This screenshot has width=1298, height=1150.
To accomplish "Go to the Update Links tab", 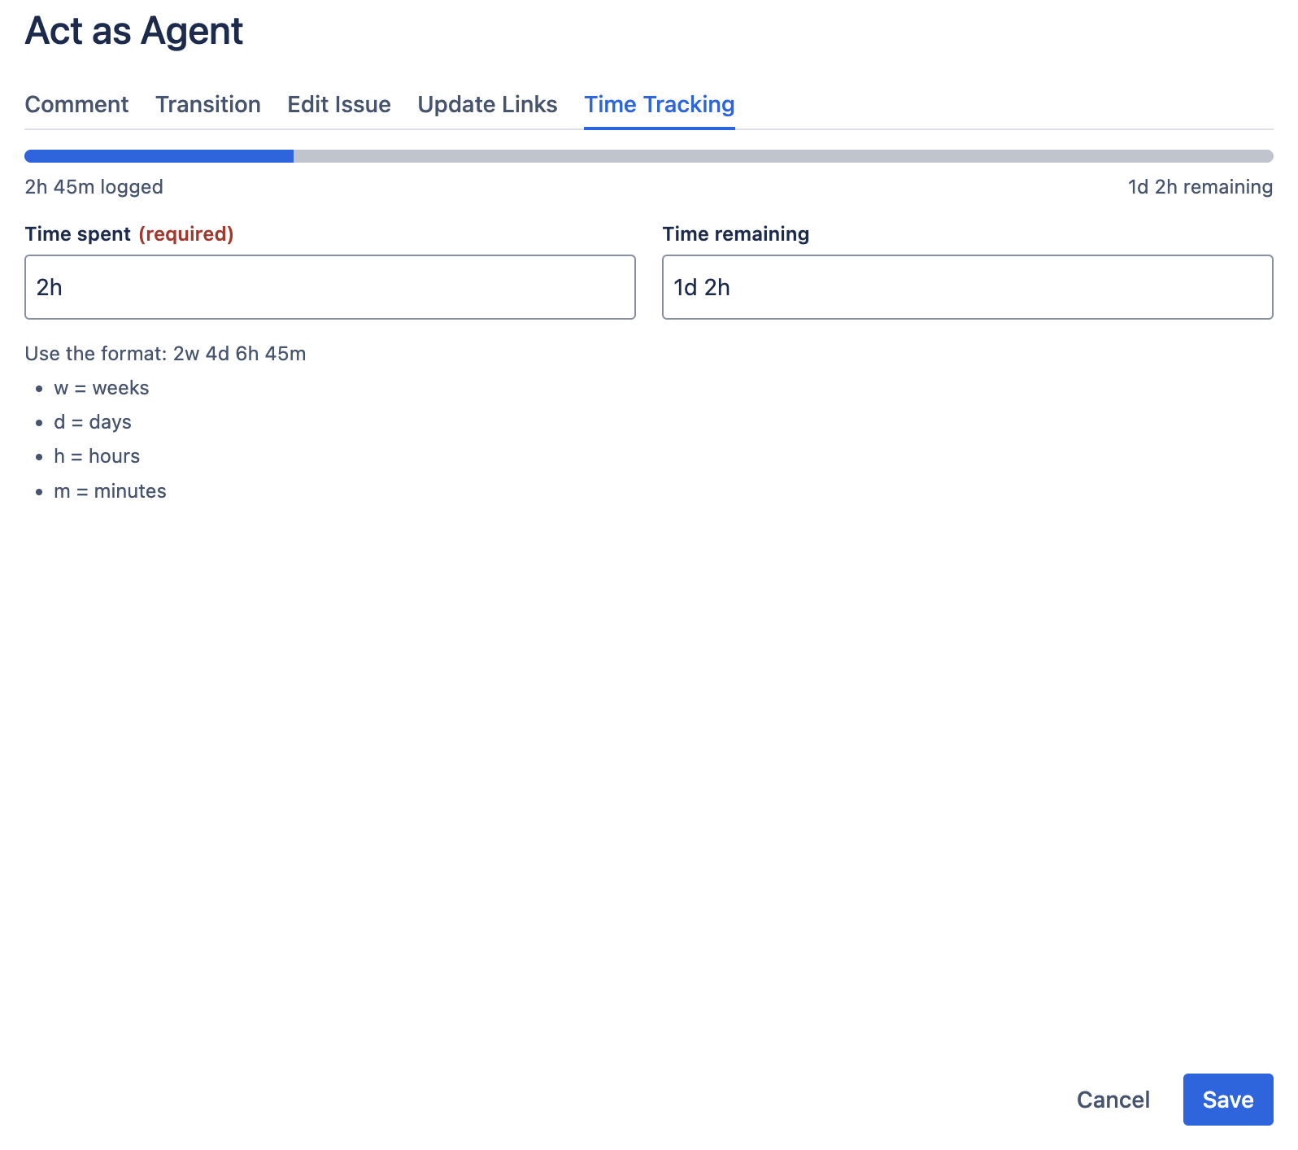I will click(x=487, y=105).
